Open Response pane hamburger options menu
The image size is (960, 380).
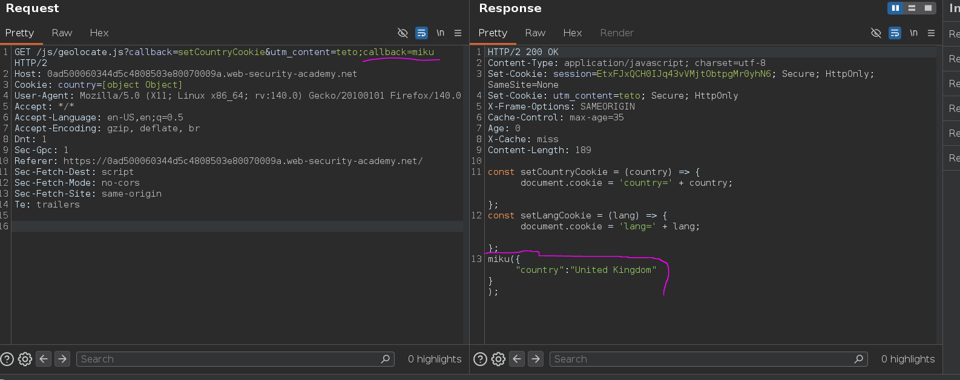pyautogui.click(x=931, y=33)
